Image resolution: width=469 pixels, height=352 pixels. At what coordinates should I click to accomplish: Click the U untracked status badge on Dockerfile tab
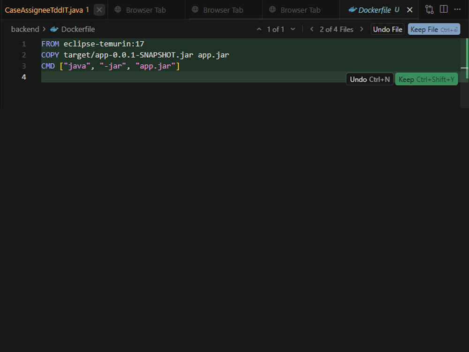point(397,10)
